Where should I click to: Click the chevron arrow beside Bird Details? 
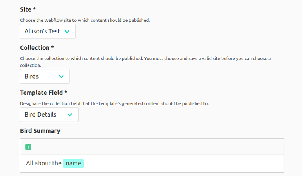(x=70, y=115)
